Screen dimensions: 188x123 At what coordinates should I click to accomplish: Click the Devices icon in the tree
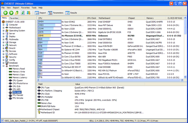7,51
